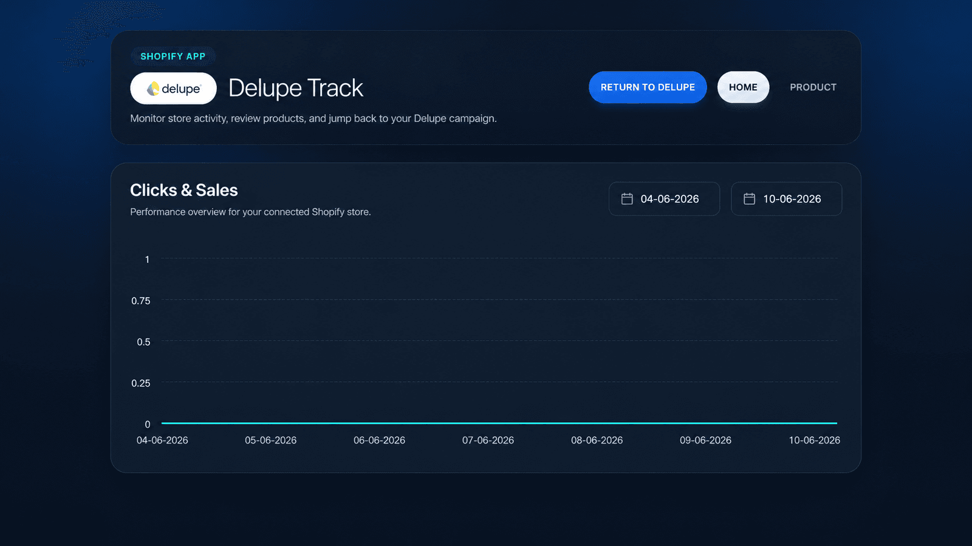Click the Shopify App badge
This screenshot has height=546, width=972.
173,56
